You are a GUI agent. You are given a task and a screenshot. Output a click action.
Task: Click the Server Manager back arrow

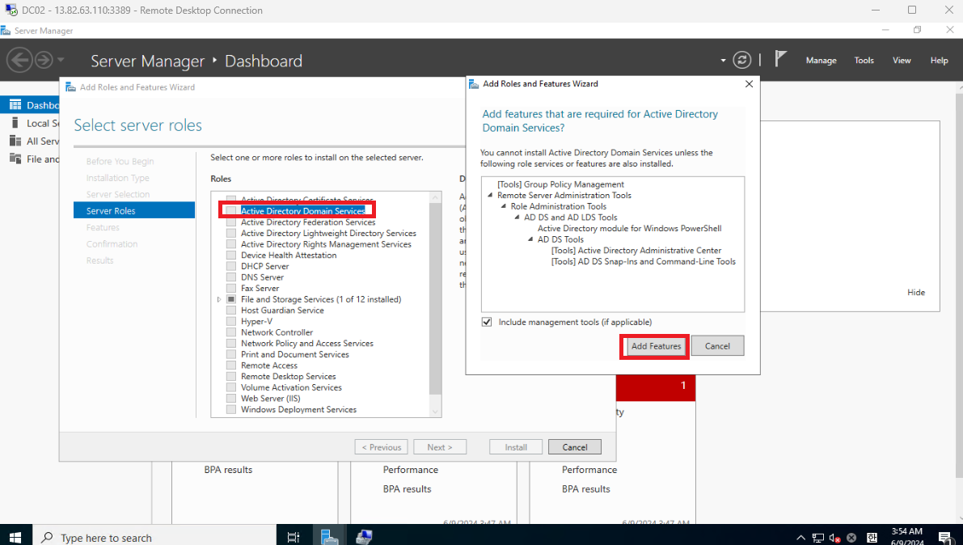click(19, 60)
